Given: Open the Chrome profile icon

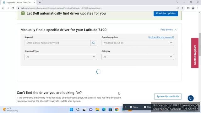Looking at the screenshot, I should click(x=193, y=8).
